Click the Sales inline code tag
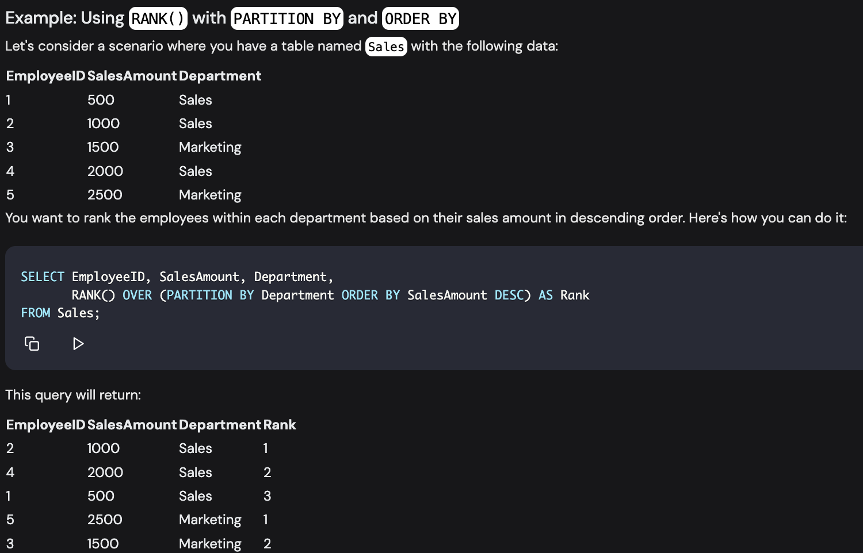Screen dimensions: 863x553 tap(386, 47)
